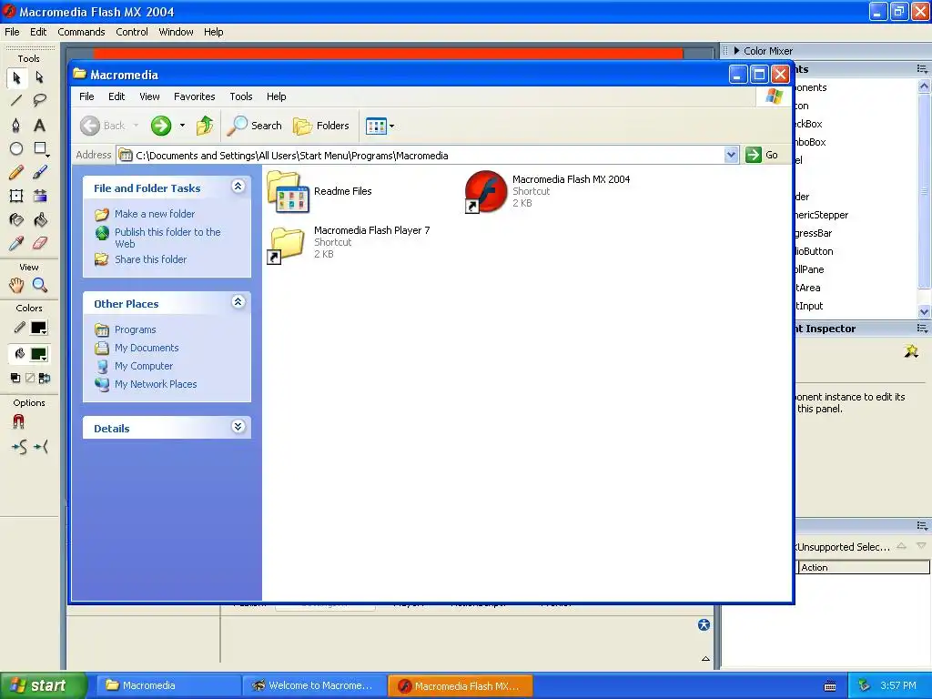Select the Eyedropper tool
The height and width of the screenshot is (699, 932).
click(16, 243)
